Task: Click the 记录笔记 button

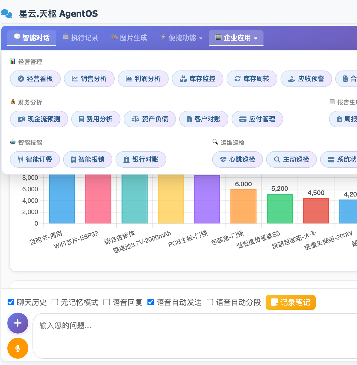Action: pyautogui.click(x=290, y=302)
